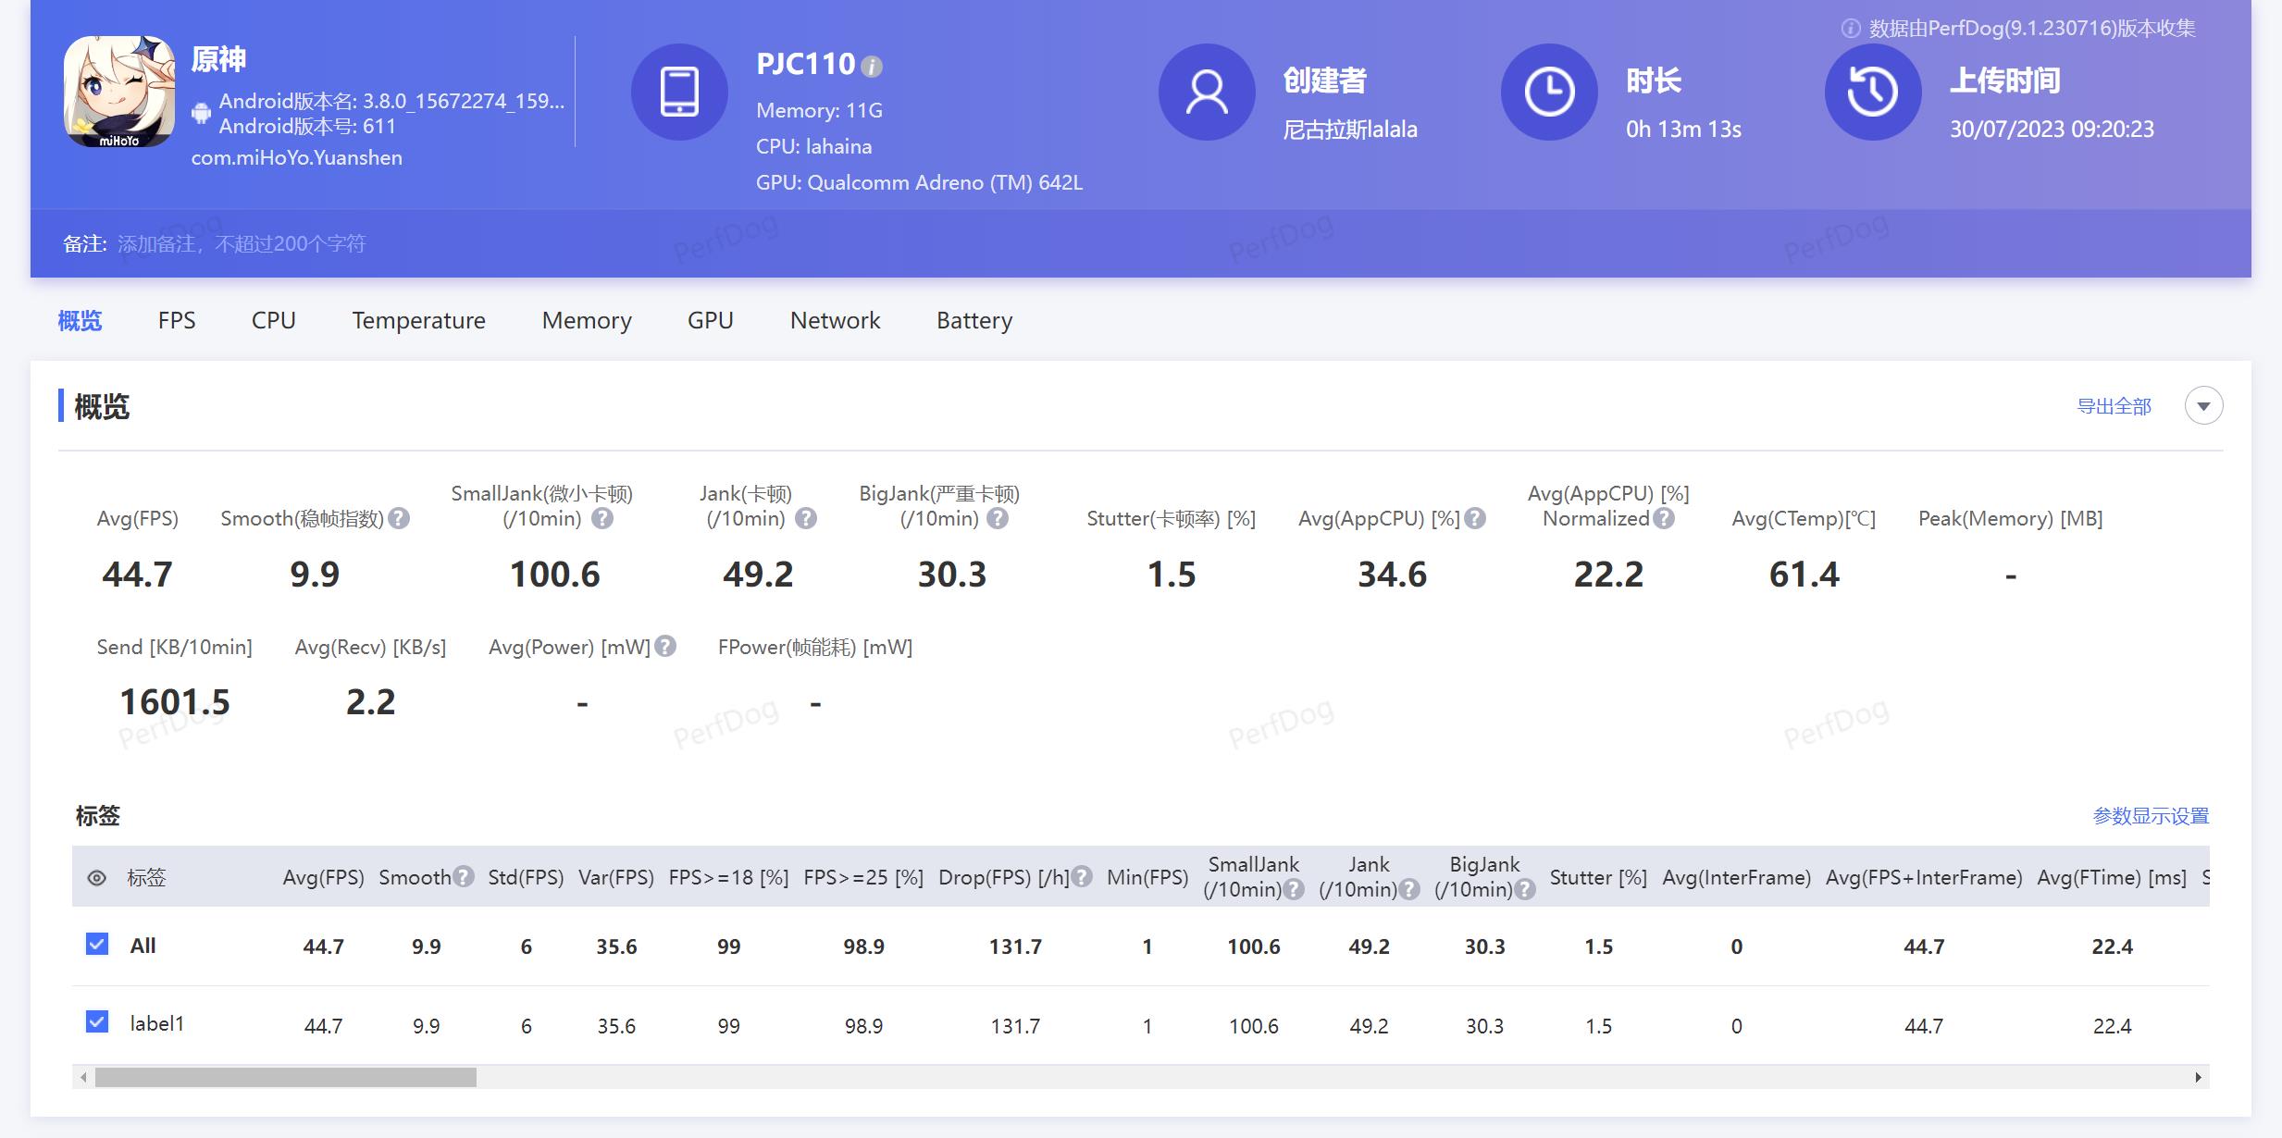The image size is (2282, 1138).
Task: Click the table horizontal scrollbar thumb
Action: tap(286, 1077)
